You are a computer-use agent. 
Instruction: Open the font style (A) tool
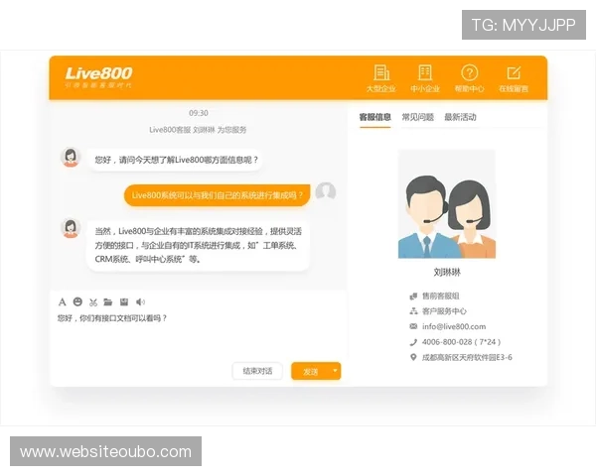(63, 302)
